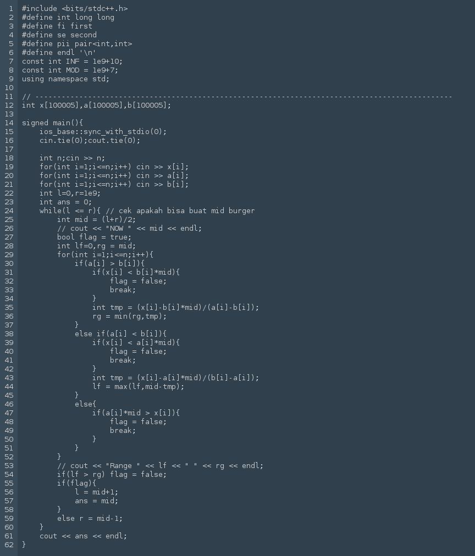The width and height of the screenshot is (475, 556).
Task: Click the ios_base::sync_with_stdio(0) call
Action: pyautogui.click(x=103, y=132)
